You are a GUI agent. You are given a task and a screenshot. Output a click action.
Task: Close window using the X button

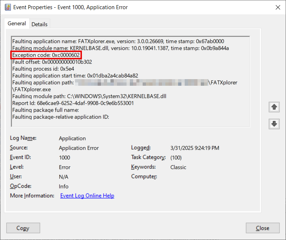point(278,7)
